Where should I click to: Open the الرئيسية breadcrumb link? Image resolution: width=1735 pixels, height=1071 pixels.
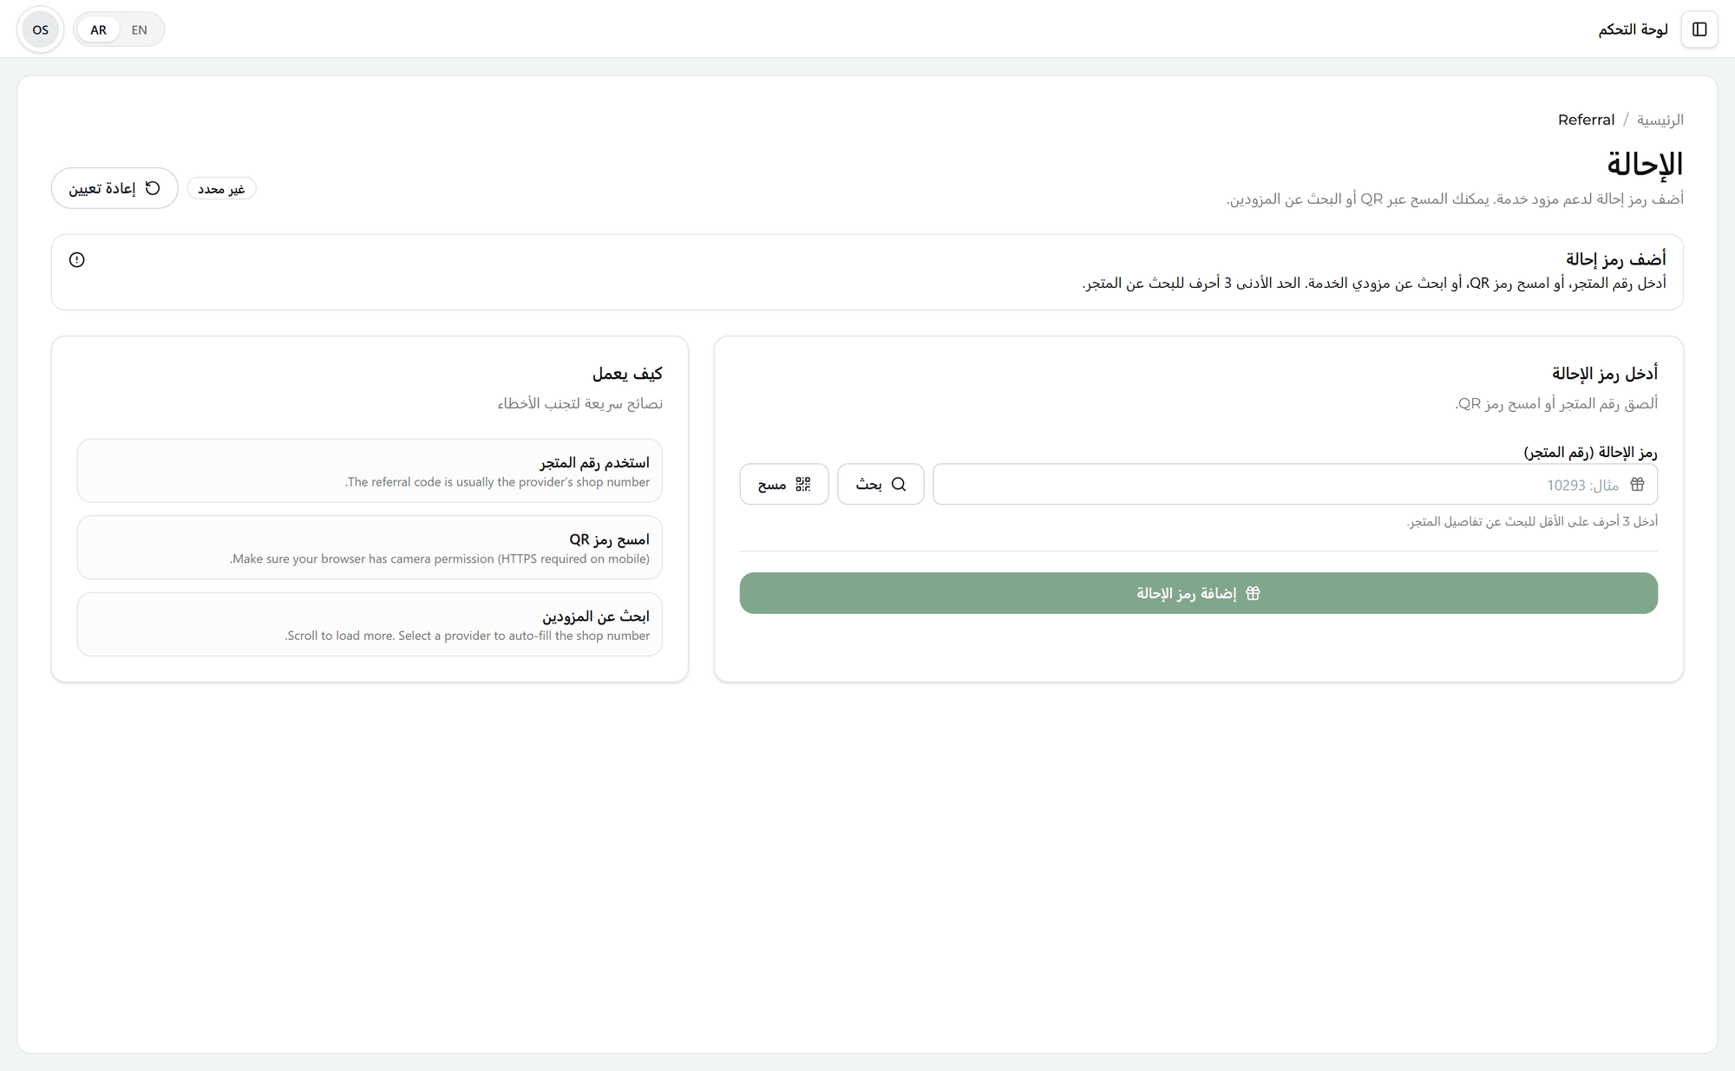(x=1660, y=120)
